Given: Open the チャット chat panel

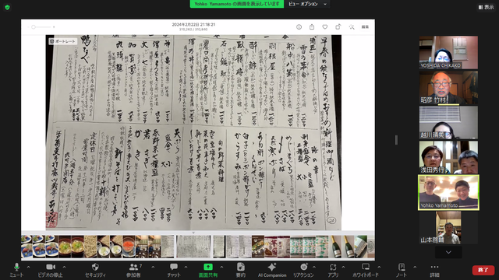Looking at the screenshot, I should (x=174, y=270).
